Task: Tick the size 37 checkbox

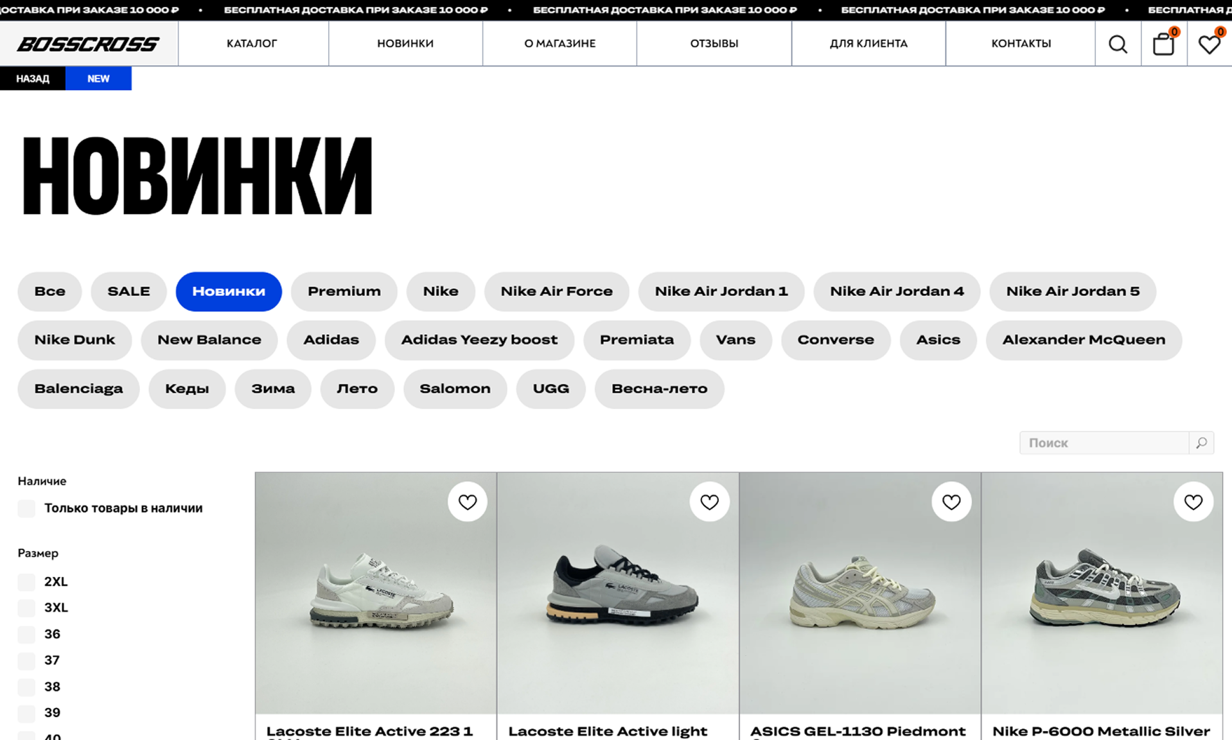Action: pyautogui.click(x=26, y=660)
